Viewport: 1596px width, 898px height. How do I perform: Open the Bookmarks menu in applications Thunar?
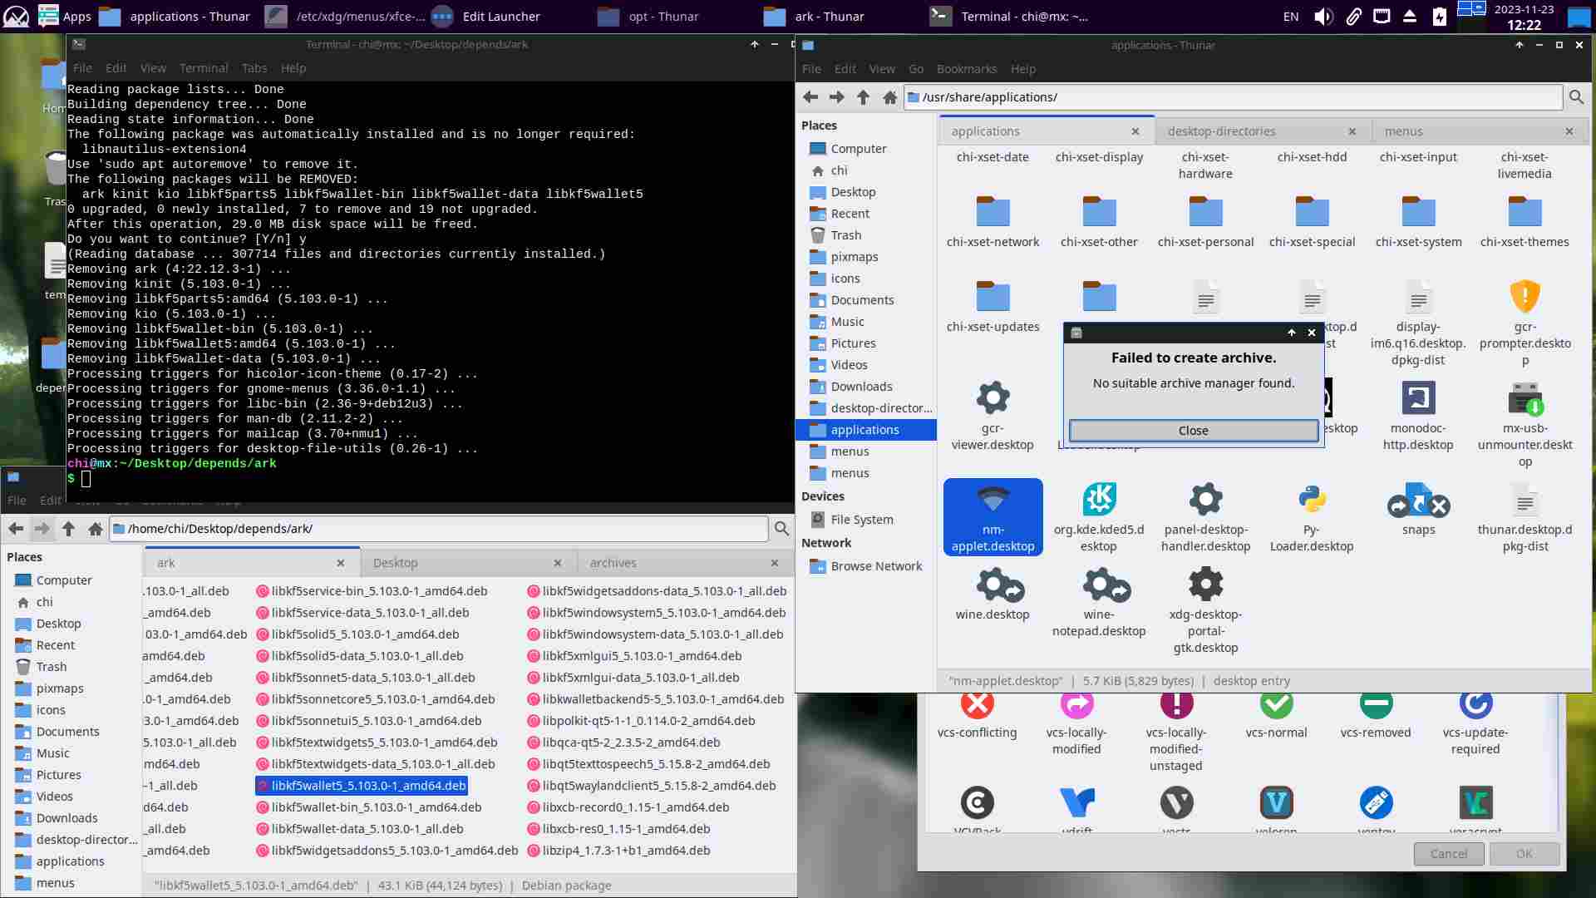click(966, 69)
